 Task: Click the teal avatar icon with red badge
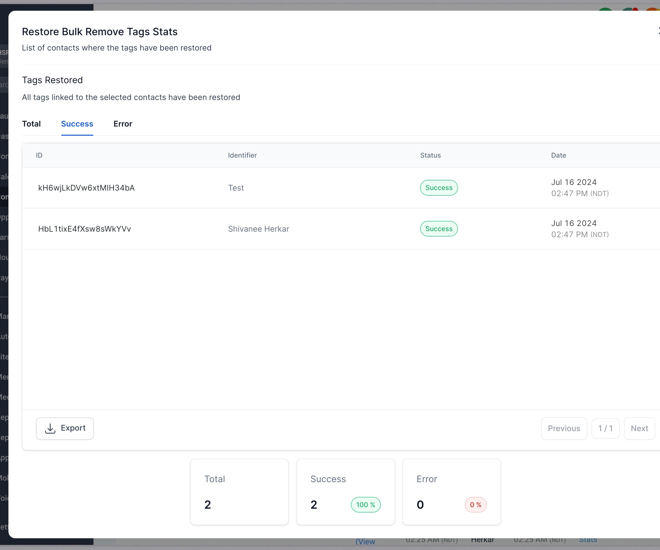pyautogui.click(x=628, y=9)
